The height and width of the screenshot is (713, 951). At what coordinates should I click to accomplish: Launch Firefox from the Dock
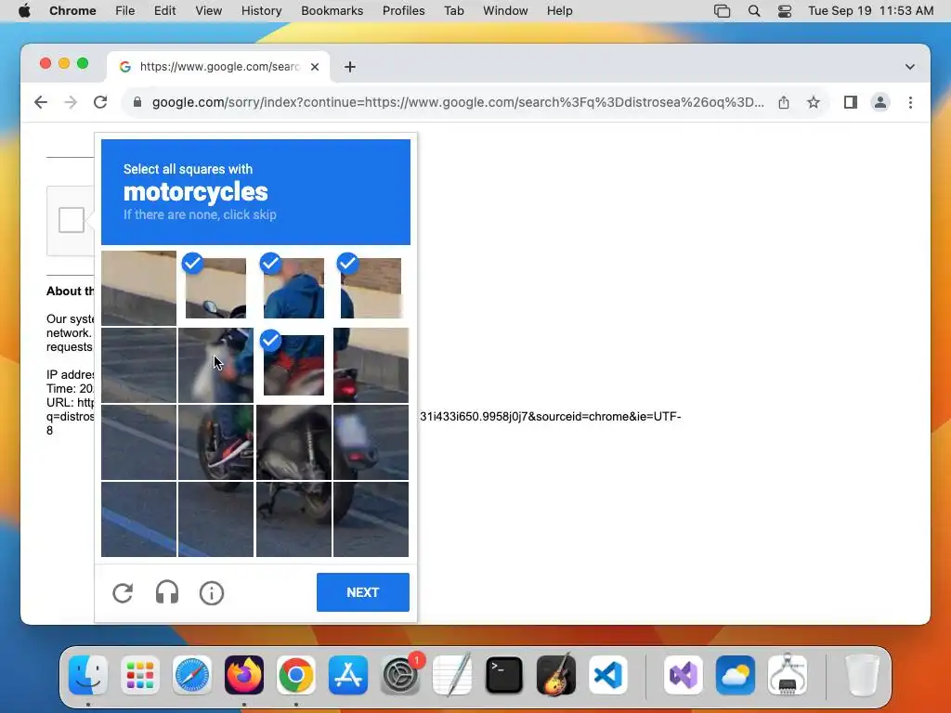pyautogui.click(x=244, y=675)
